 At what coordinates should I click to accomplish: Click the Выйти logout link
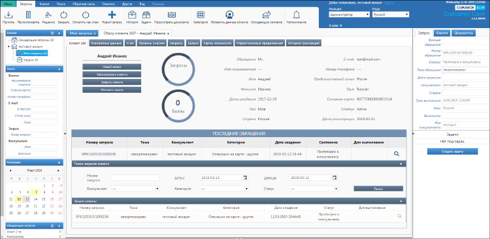point(389,3)
